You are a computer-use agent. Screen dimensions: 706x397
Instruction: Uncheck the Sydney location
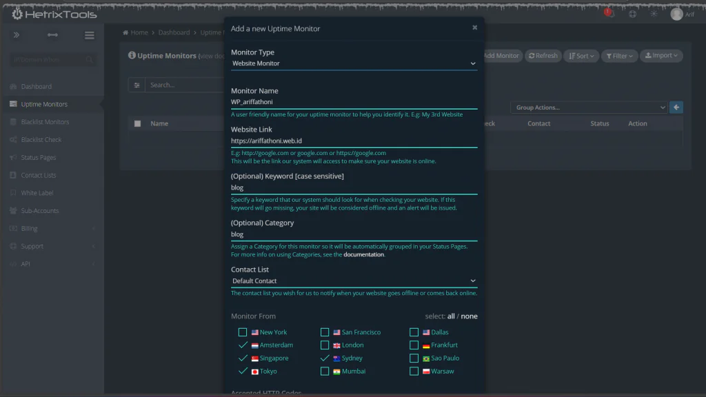(325, 358)
